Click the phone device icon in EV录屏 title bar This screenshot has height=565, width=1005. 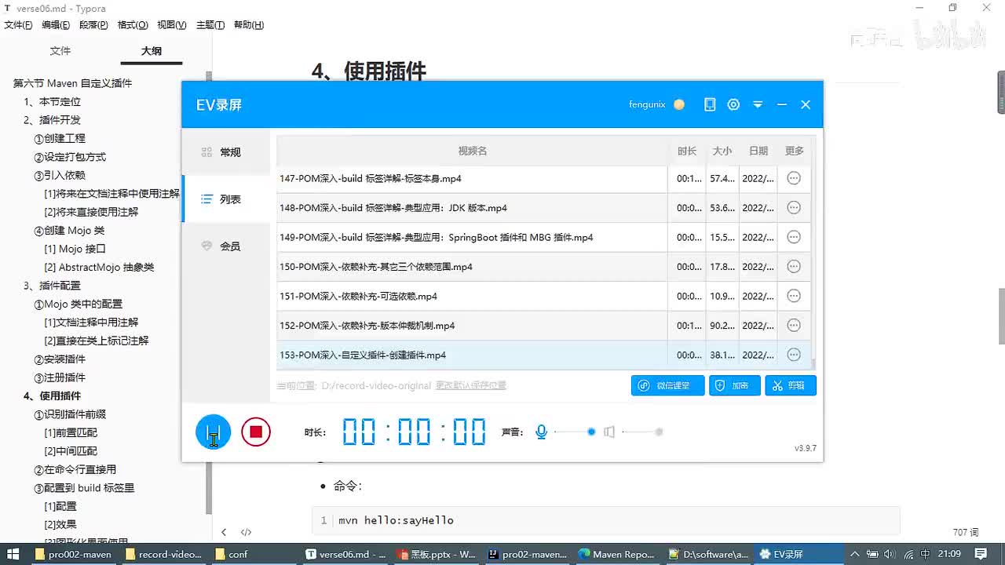coord(710,104)
